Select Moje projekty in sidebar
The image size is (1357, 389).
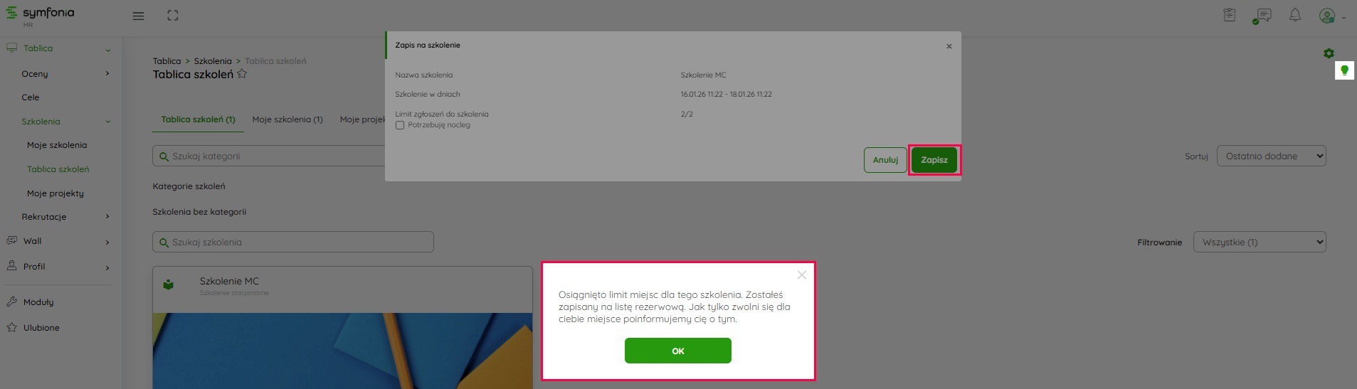point(56,193)
